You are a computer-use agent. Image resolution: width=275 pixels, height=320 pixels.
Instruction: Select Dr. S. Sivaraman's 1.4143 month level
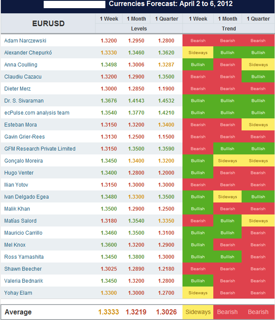136,101
